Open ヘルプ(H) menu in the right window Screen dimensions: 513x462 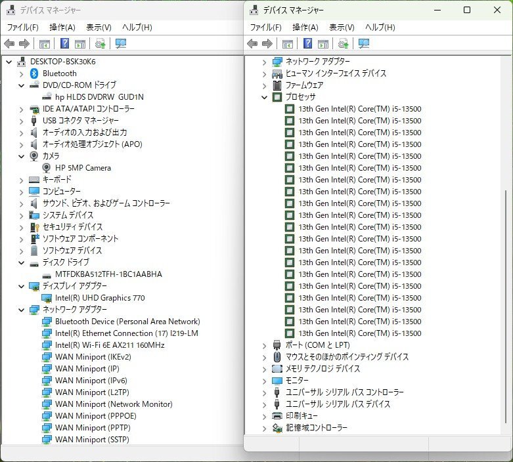(x=380, y=28)
